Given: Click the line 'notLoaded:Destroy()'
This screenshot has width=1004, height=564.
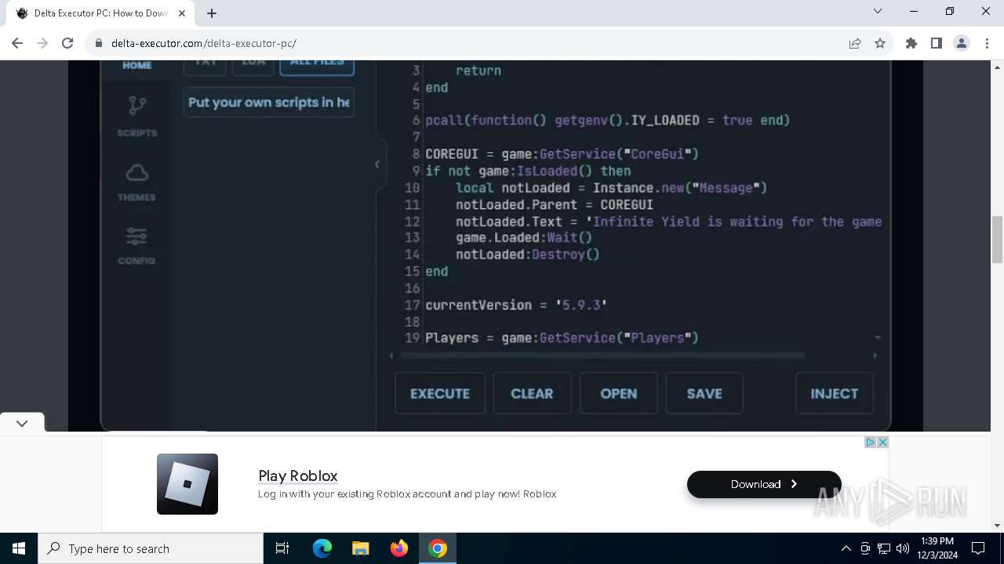Looking at the screenshot, I should (528, 255).
